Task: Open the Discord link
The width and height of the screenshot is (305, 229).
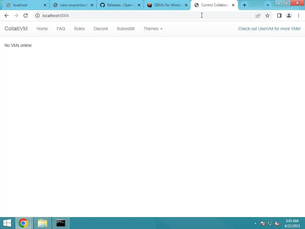Action: [x=101, y=29]
